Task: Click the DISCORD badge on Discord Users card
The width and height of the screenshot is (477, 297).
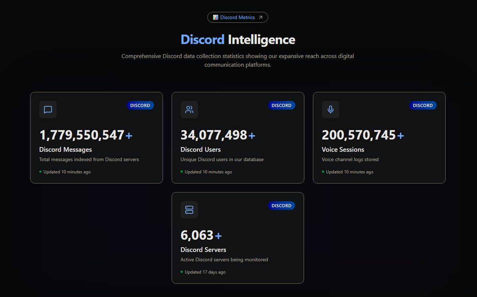Action: [x=281, y=105]
